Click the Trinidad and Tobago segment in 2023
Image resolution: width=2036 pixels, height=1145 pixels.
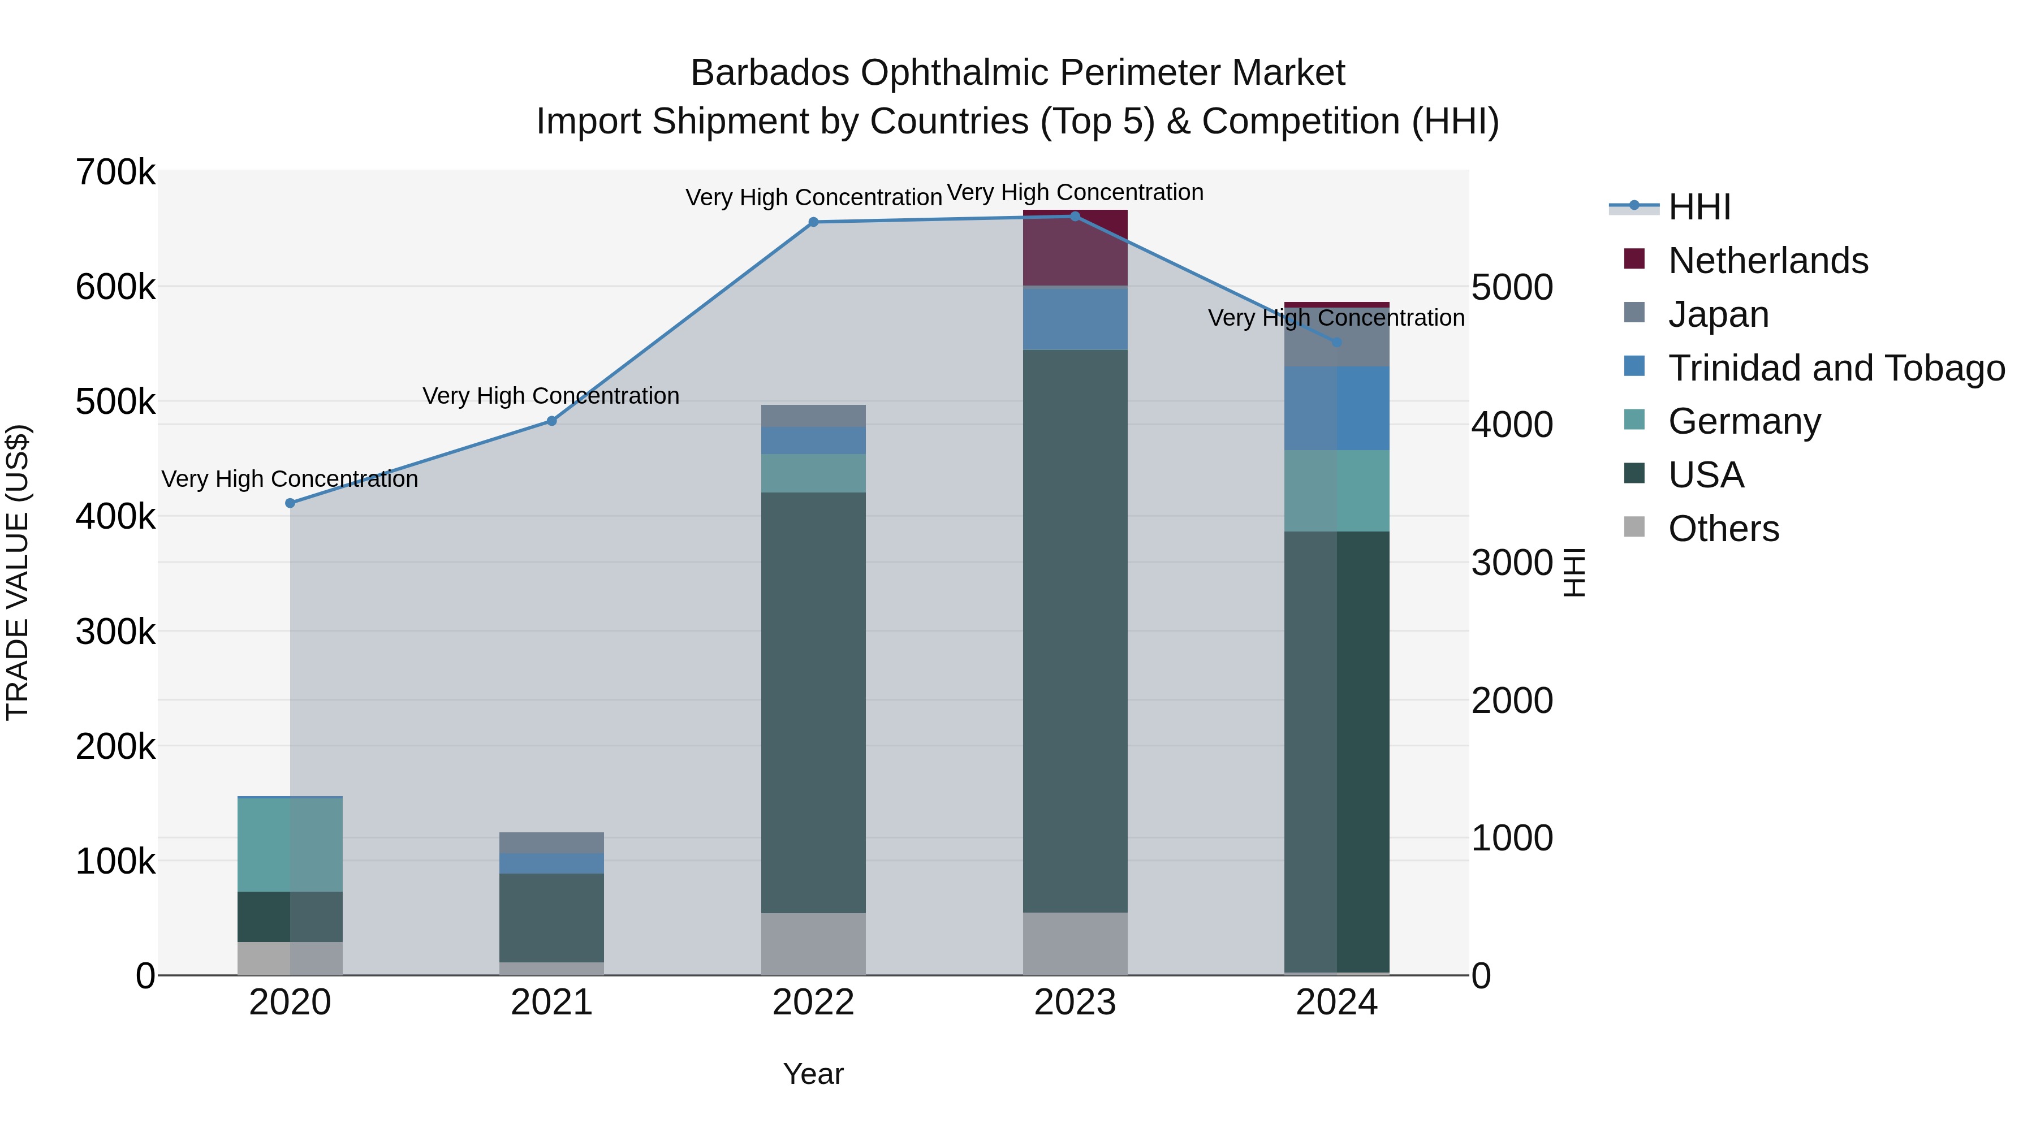[1075, 319]
